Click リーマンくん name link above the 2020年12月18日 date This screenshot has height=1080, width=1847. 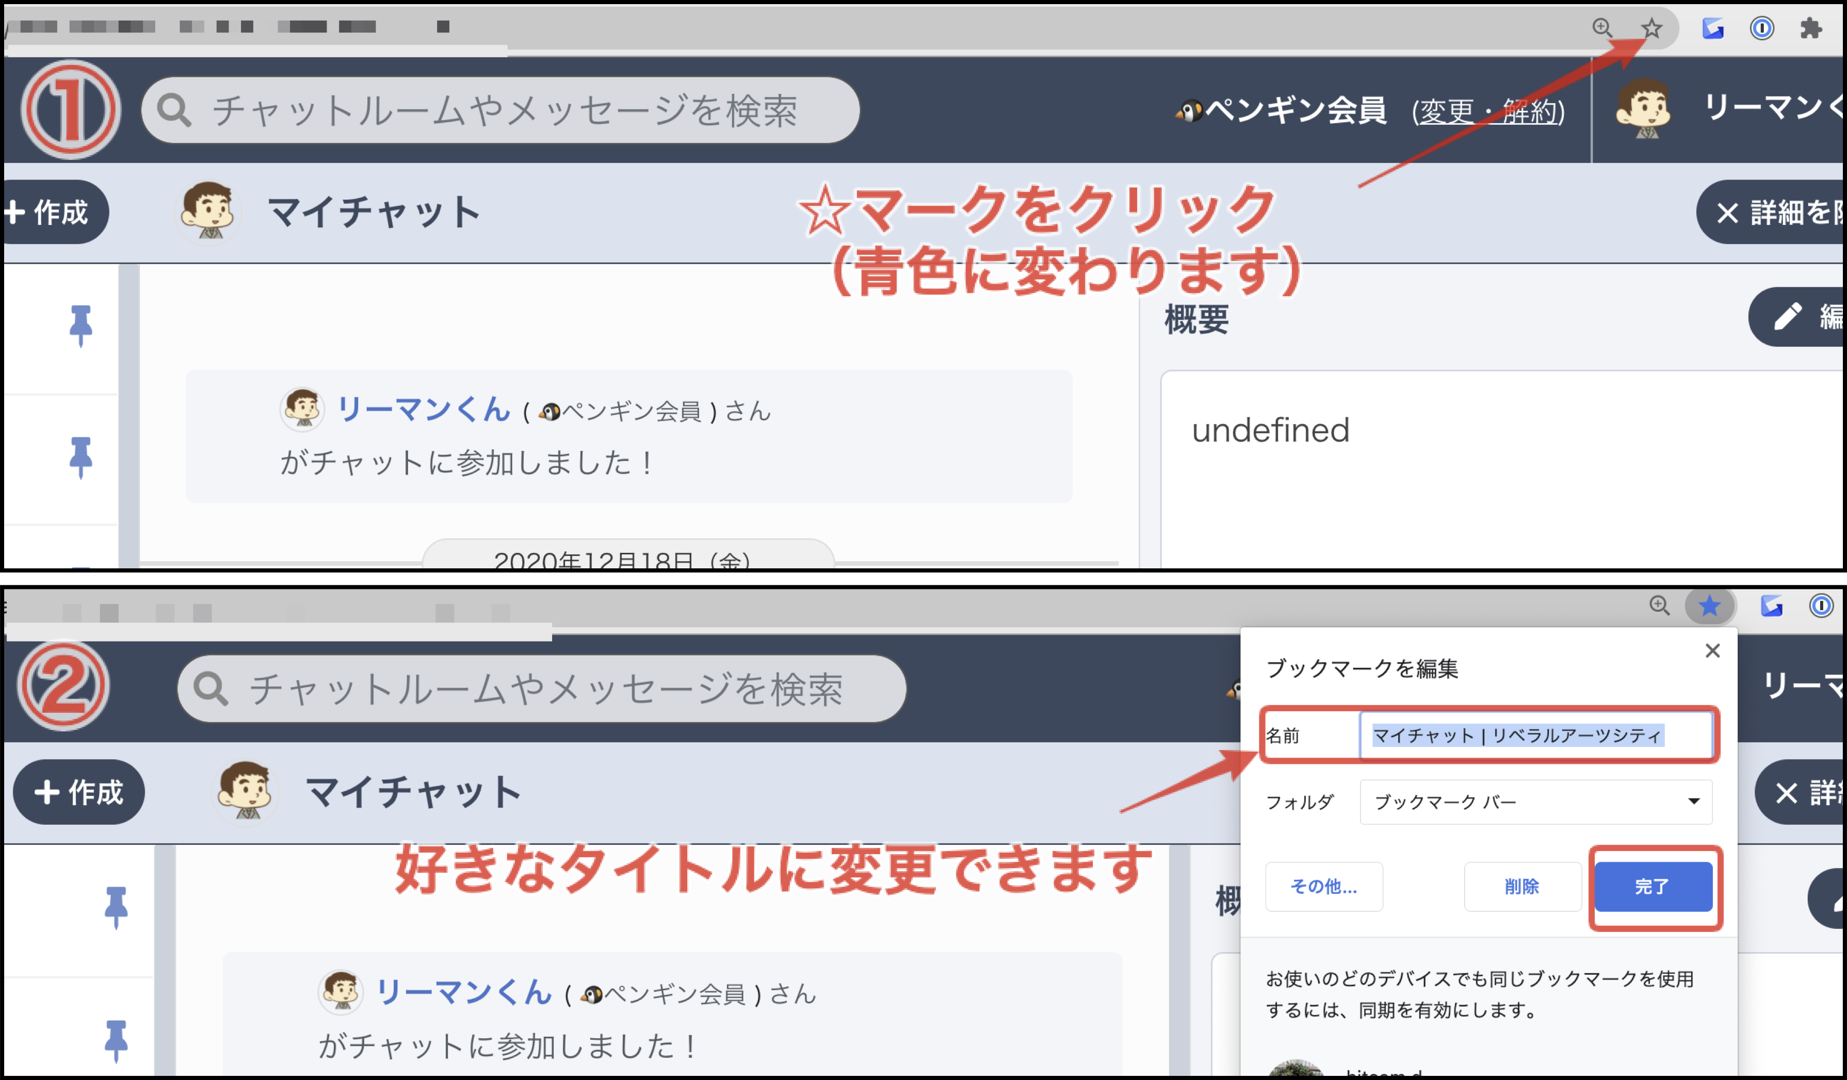(x=423, y=409)
